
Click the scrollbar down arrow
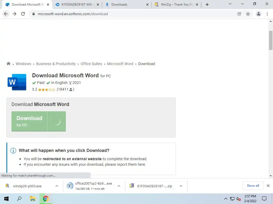tap(271, 176)
